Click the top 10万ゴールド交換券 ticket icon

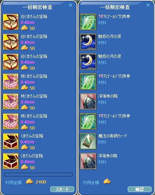pyautogui.click(x=88, y=22)
